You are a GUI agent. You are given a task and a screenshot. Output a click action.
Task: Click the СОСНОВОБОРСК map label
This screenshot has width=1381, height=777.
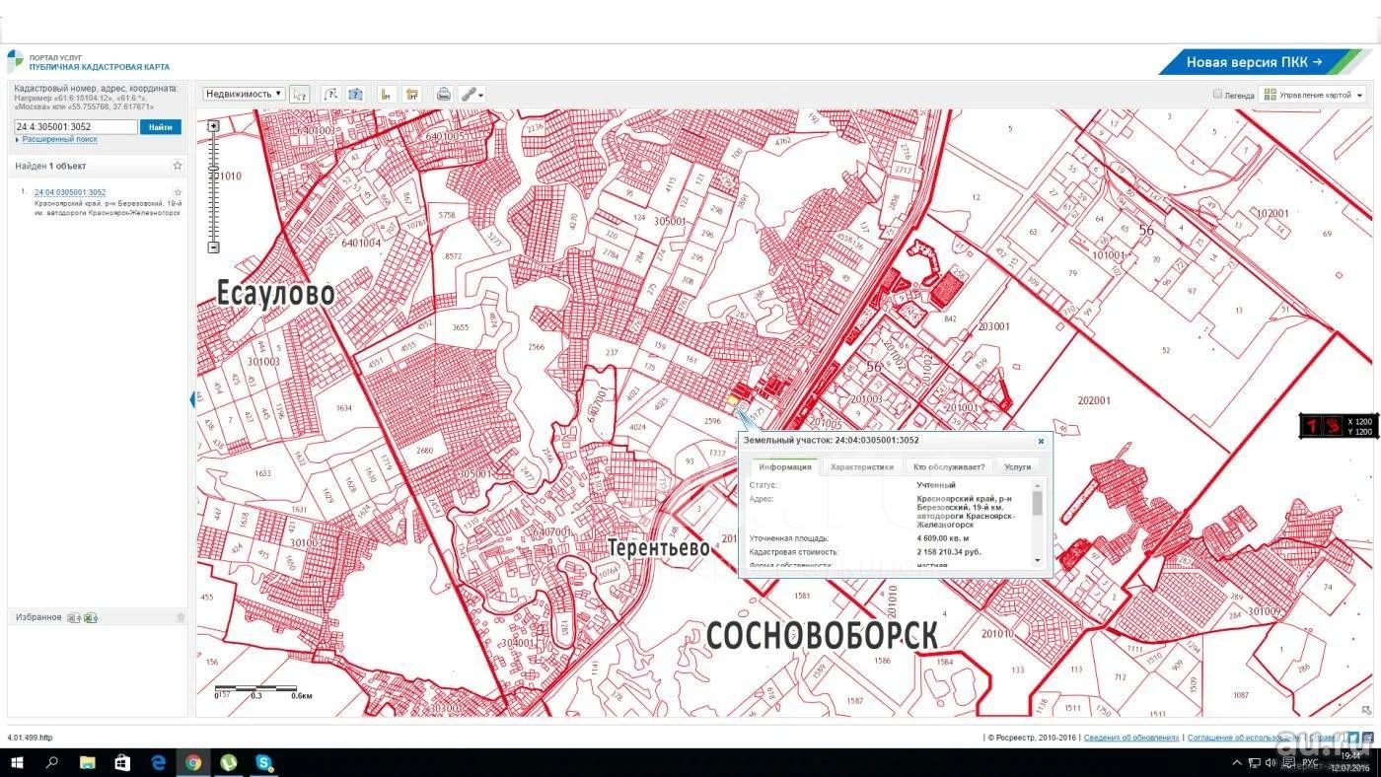[822, 636]
